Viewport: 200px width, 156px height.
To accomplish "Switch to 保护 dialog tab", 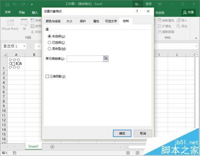I will coord(82,21).
